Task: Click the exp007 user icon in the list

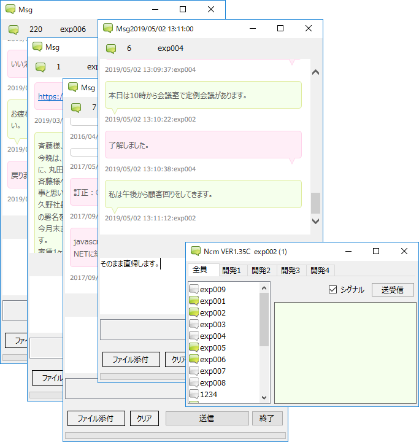Action: 194,371
